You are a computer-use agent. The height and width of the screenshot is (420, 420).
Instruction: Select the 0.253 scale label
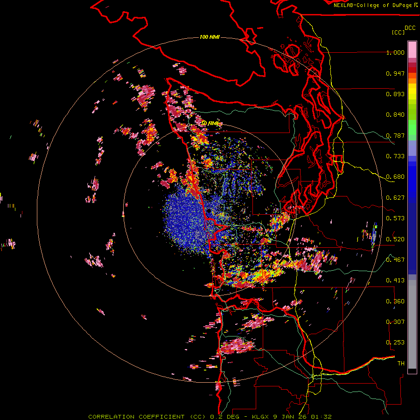click(x=395, y=343)
